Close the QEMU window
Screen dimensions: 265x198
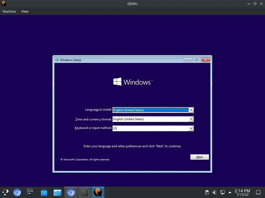pyautogui.click(x=261, y=4)
